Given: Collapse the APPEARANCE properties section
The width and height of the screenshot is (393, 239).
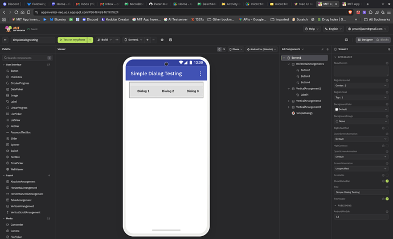Looking at the screenshot, I should pos(335,57).
